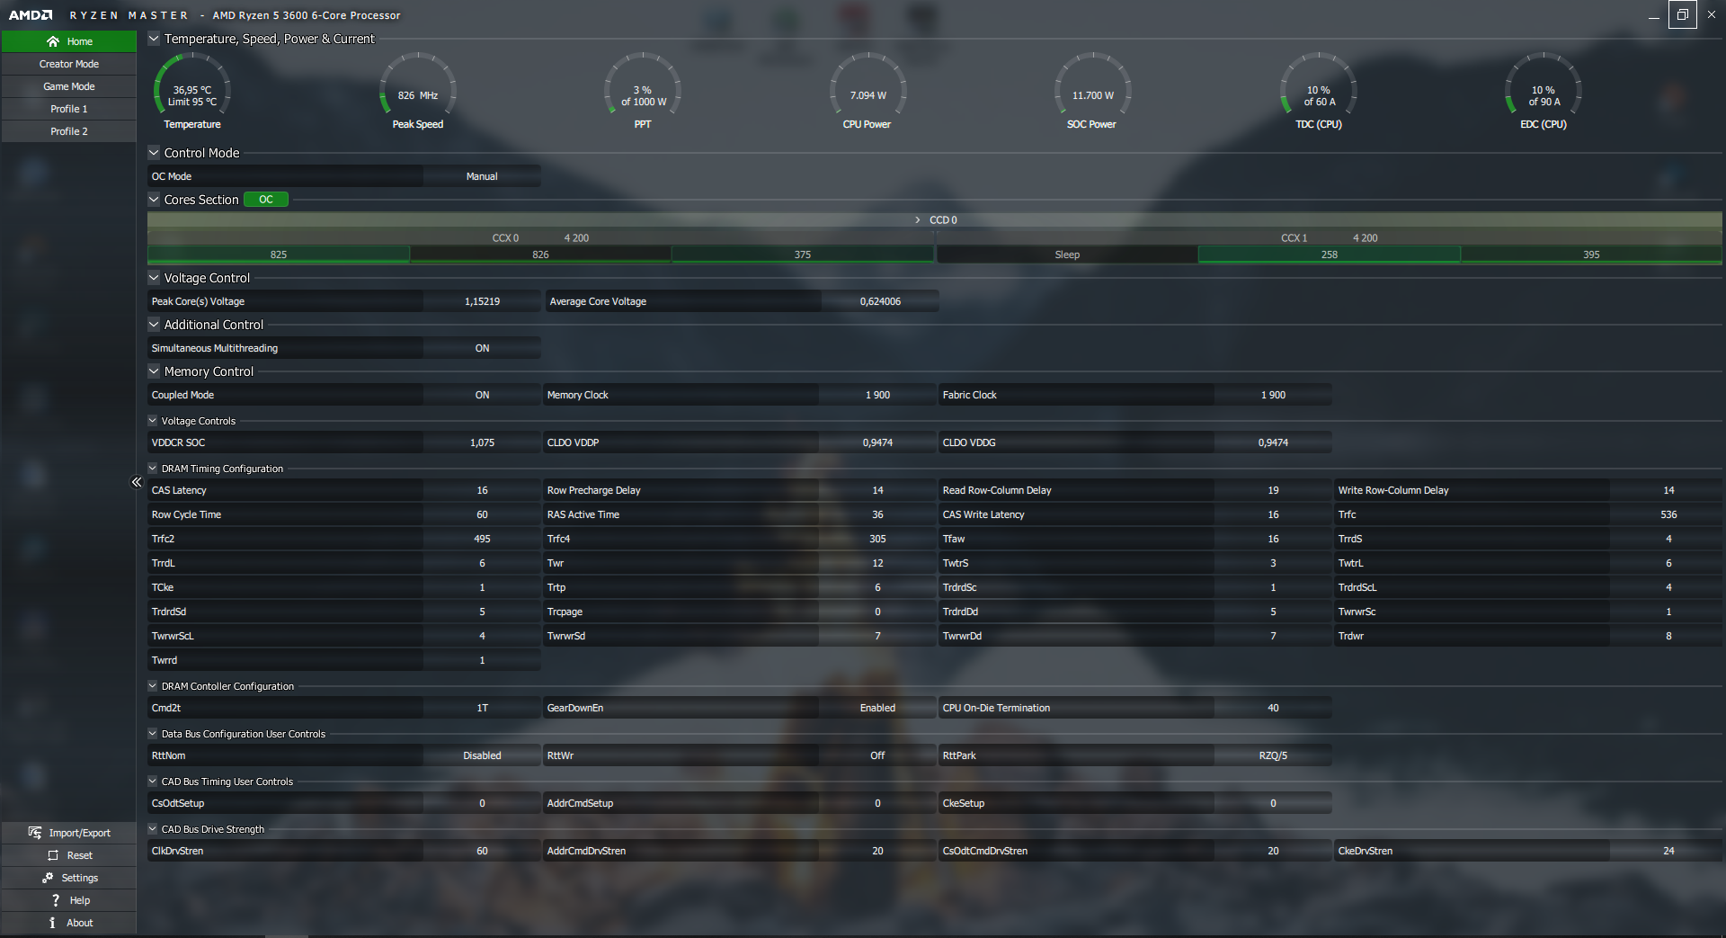
Task: Collapse the Voltage Controls subsection
Action: tap(153, 421)
